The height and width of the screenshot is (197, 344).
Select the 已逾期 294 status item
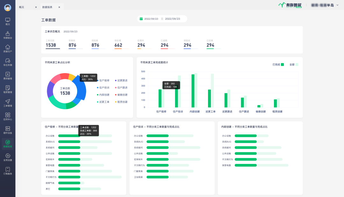(168, 44)
